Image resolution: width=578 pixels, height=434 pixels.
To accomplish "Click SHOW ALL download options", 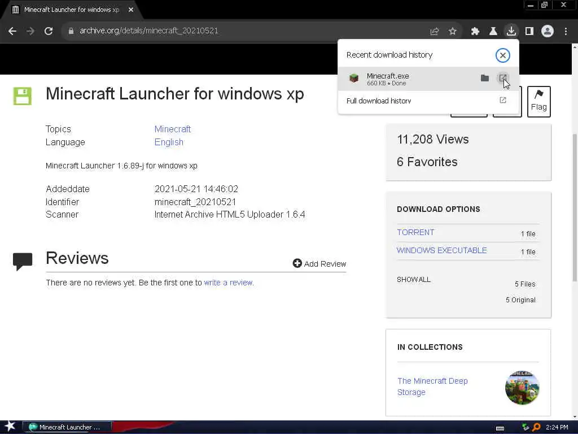I will pyautogui.click(x=414, y=280).
